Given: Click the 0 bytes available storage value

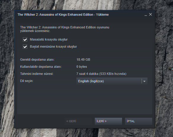Looking at the screenshot, I should (x=82, y=67).
